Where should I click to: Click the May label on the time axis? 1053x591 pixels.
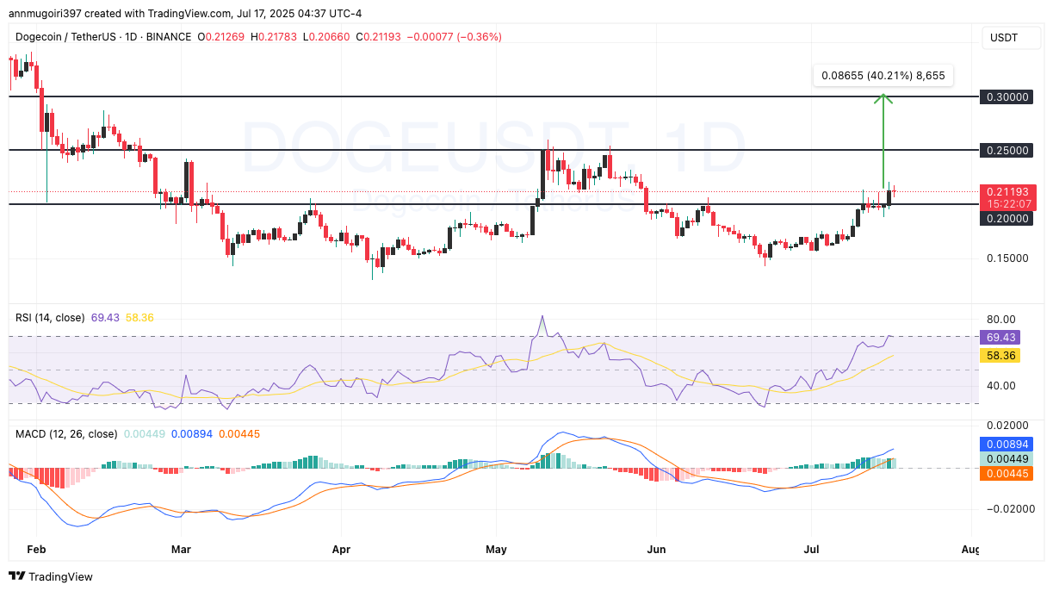[497, 548]
